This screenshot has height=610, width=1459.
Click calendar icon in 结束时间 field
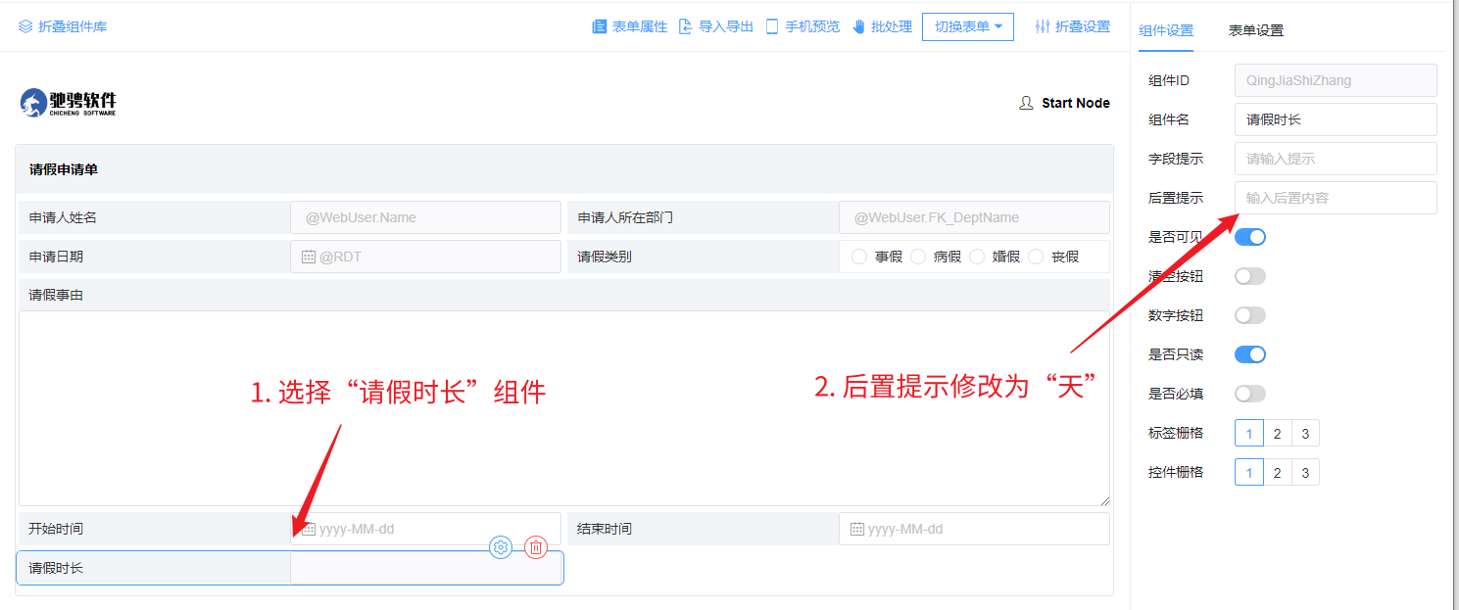tap(857, 529)
